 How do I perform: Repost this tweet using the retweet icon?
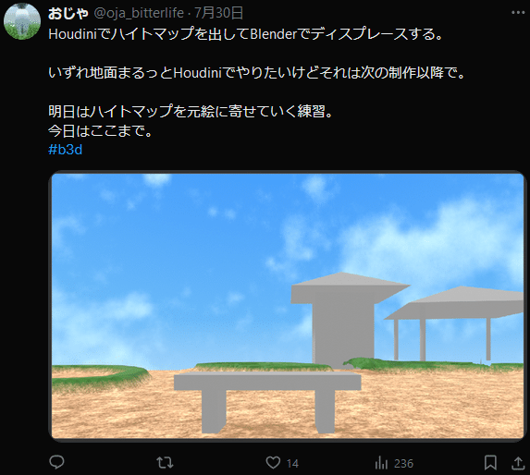tap(165, 462)
